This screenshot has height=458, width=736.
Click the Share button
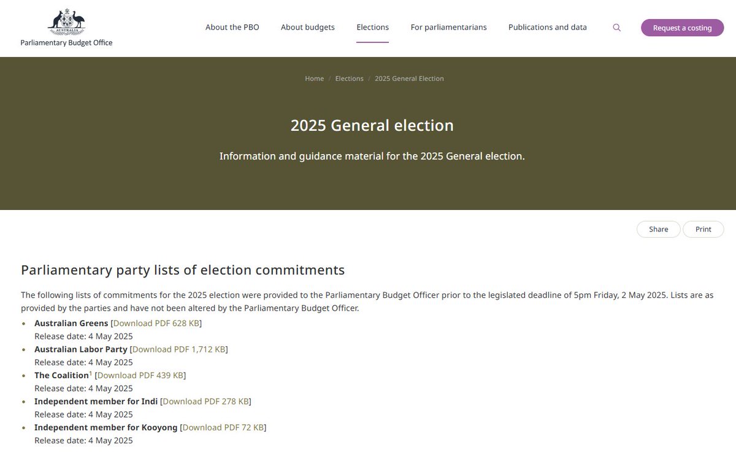(x=659, y=229)
